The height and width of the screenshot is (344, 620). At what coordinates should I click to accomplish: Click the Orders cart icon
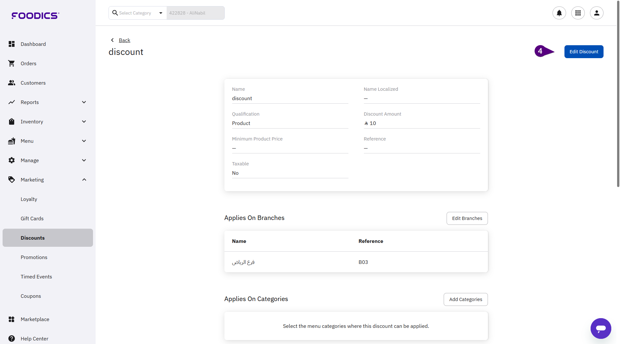[12, 63]
